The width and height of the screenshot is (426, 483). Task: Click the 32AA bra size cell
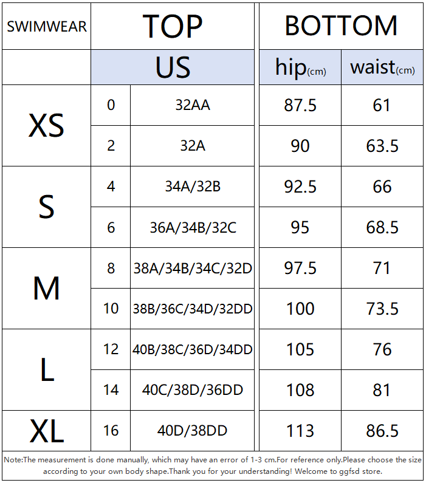pos(192,105)
